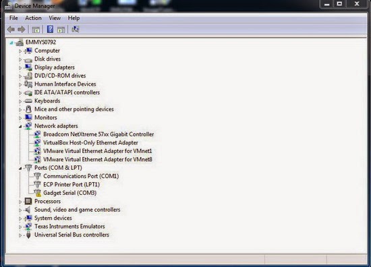This screenshot has width=371, height=267.
Task: Collapse the EMMYS0792 root node
Action: [x=11, y=42]
